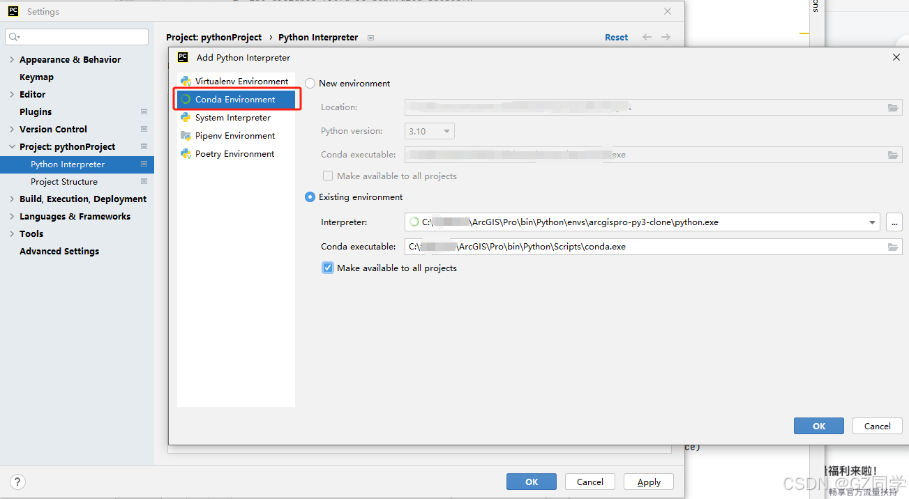Open Project Structure settings page
Image resolution: width=909 pixels, height=499 pixels.
click(64, 182)
